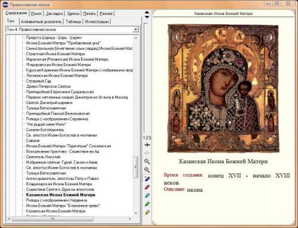Viewport: 298px width, 228px height.
Task: Select Рипида с изображением Херувима
Action: pyautogui.click(x=57, y=200)
